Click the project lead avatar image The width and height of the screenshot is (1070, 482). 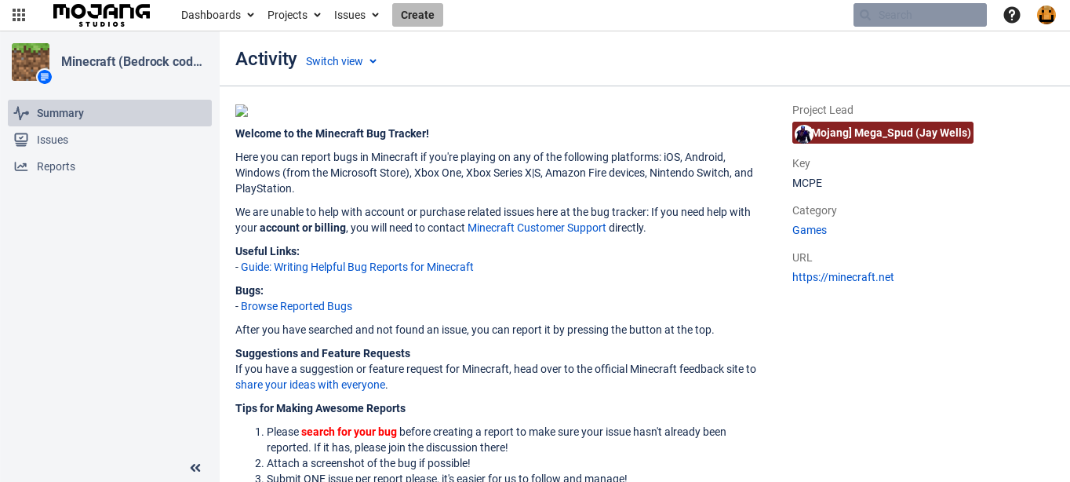803,133
